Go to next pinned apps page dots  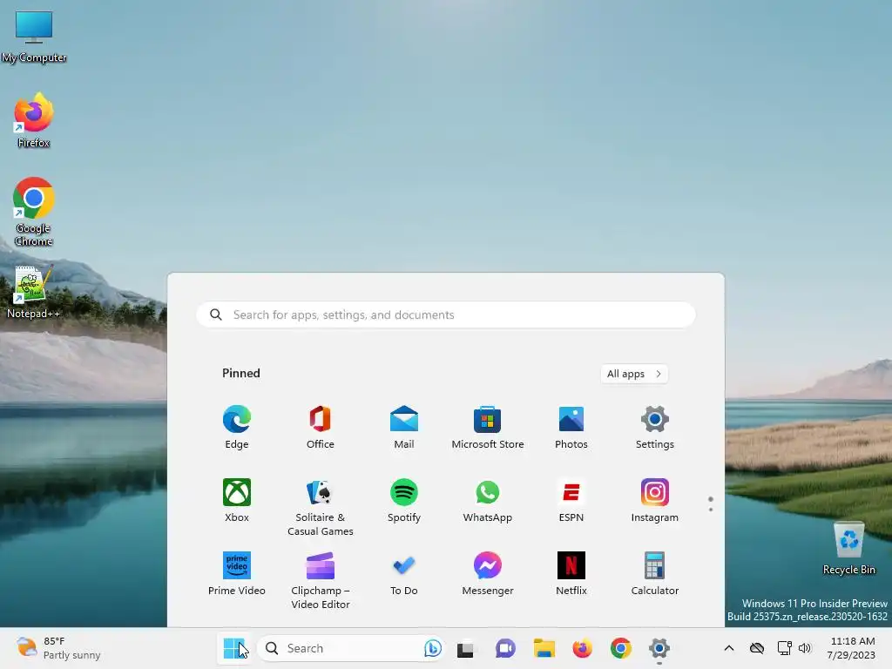click(711, 504)
